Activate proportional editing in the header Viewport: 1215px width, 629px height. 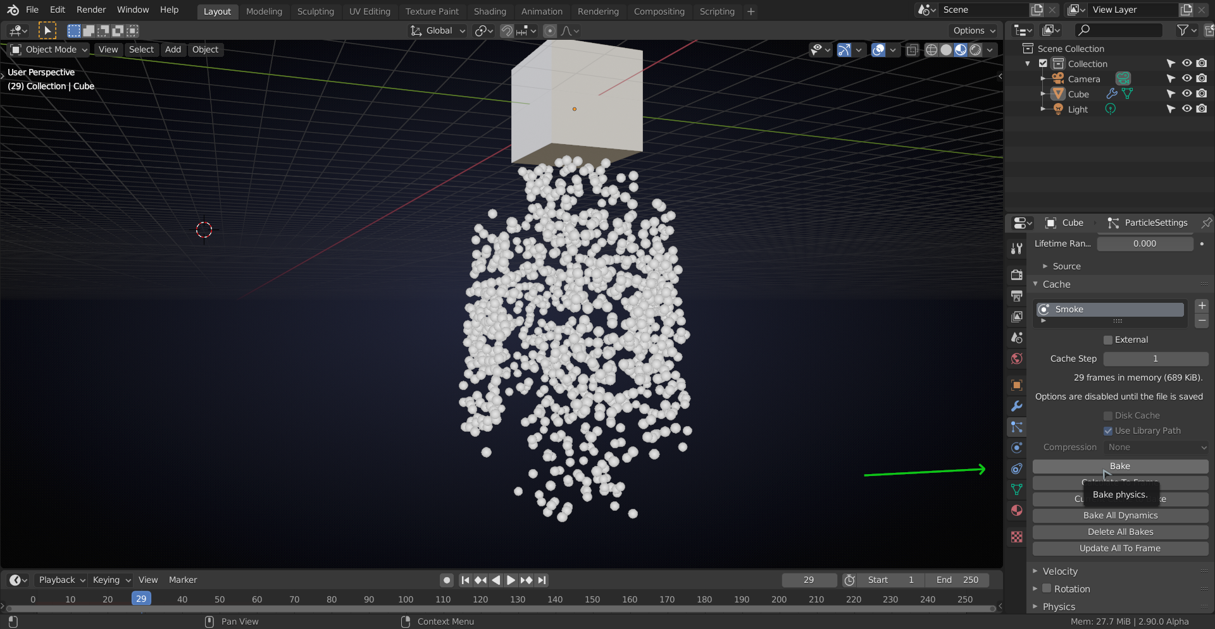click(550, 30)
